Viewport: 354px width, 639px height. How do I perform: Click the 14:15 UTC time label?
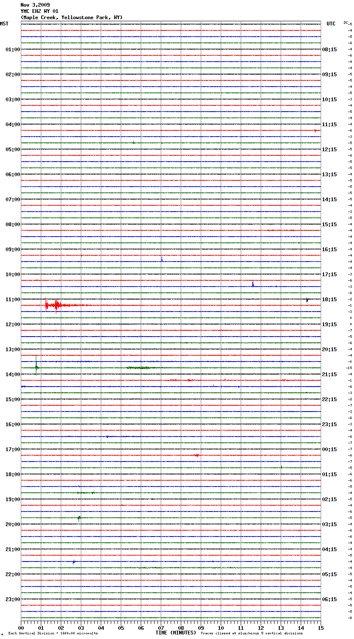(x=329, y=199)
